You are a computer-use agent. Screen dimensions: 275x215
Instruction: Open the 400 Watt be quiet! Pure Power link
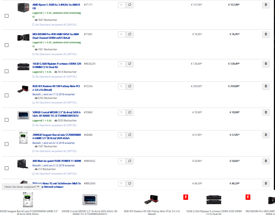coord(57,161)
